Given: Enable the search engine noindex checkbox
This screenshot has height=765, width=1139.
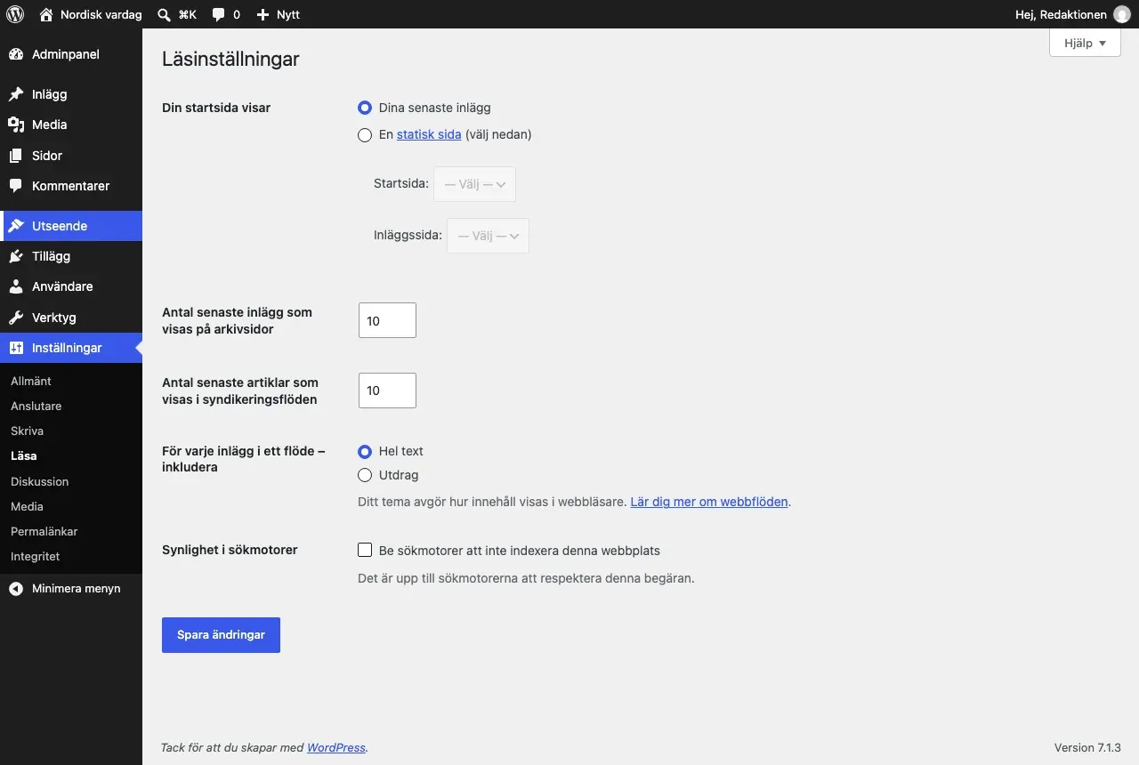Looking at the screenshot, I should coord(365,550).
